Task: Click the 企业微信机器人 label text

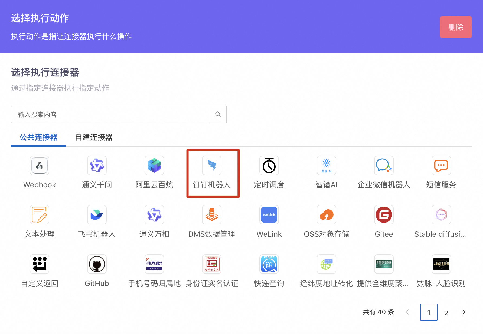Action: [x=384, y=185]
